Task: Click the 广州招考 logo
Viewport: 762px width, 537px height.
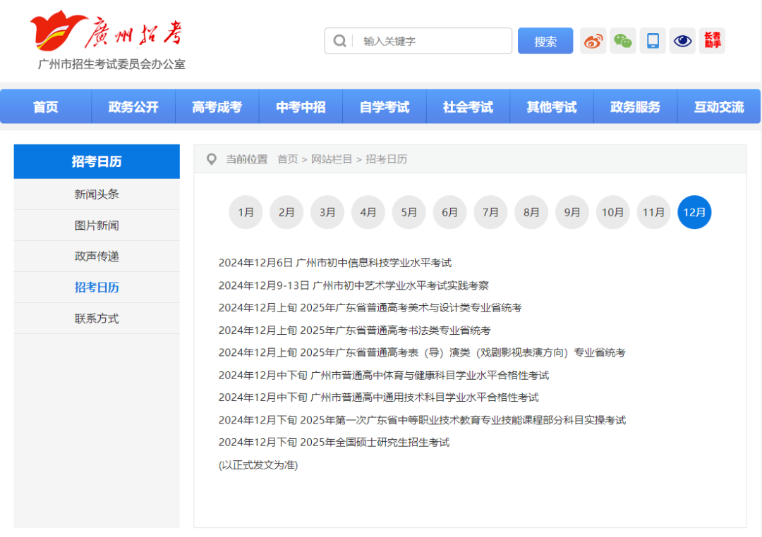Action: [x=107, y=30]
